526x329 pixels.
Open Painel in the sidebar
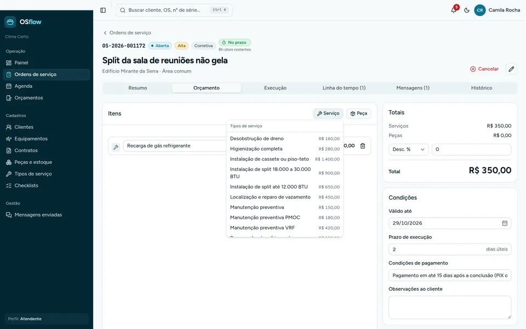coord(46,63)
